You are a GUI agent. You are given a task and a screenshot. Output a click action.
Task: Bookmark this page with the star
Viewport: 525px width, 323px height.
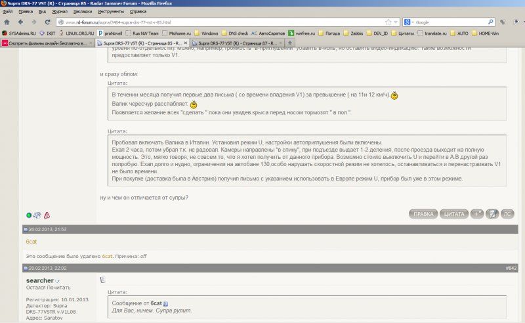[388, 22]
